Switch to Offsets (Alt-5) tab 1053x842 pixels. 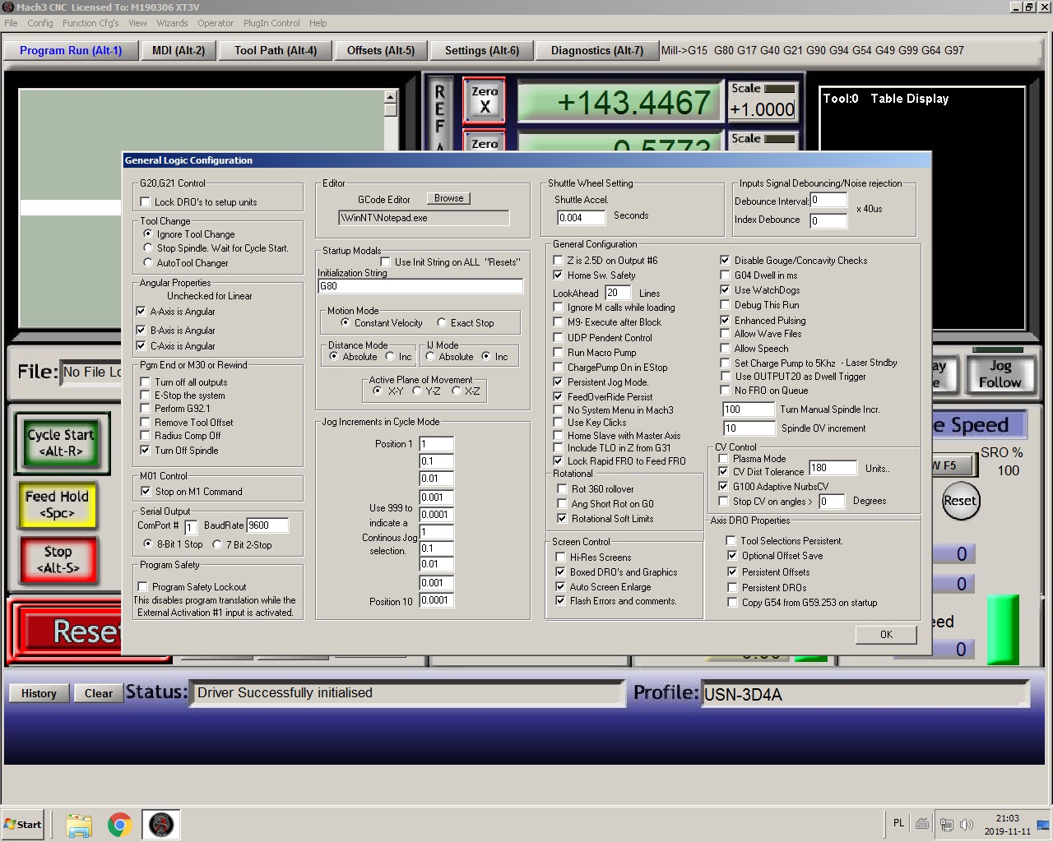pyautogui.click(x=381, y=50)
